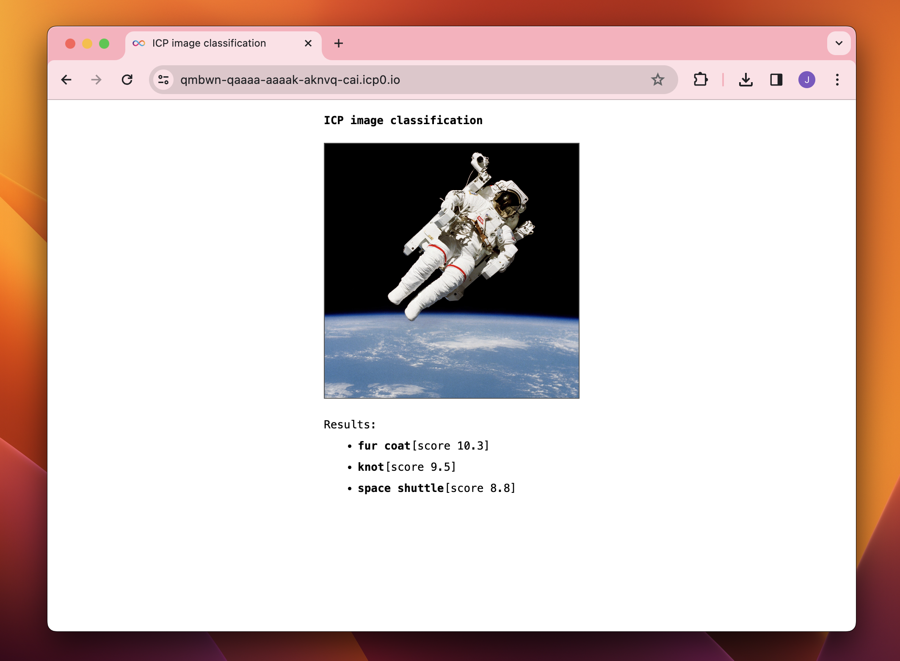The height and width of the screenshot is (661, 900).
Task: Click the astronaut image
Action: click(x=452, y=271)
